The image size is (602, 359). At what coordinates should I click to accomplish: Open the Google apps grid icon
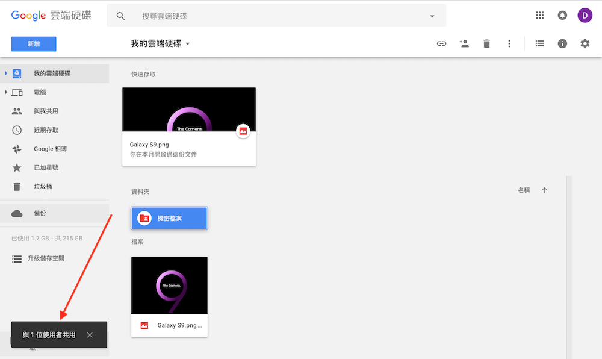pyautogui.click(x=540, y=15)
